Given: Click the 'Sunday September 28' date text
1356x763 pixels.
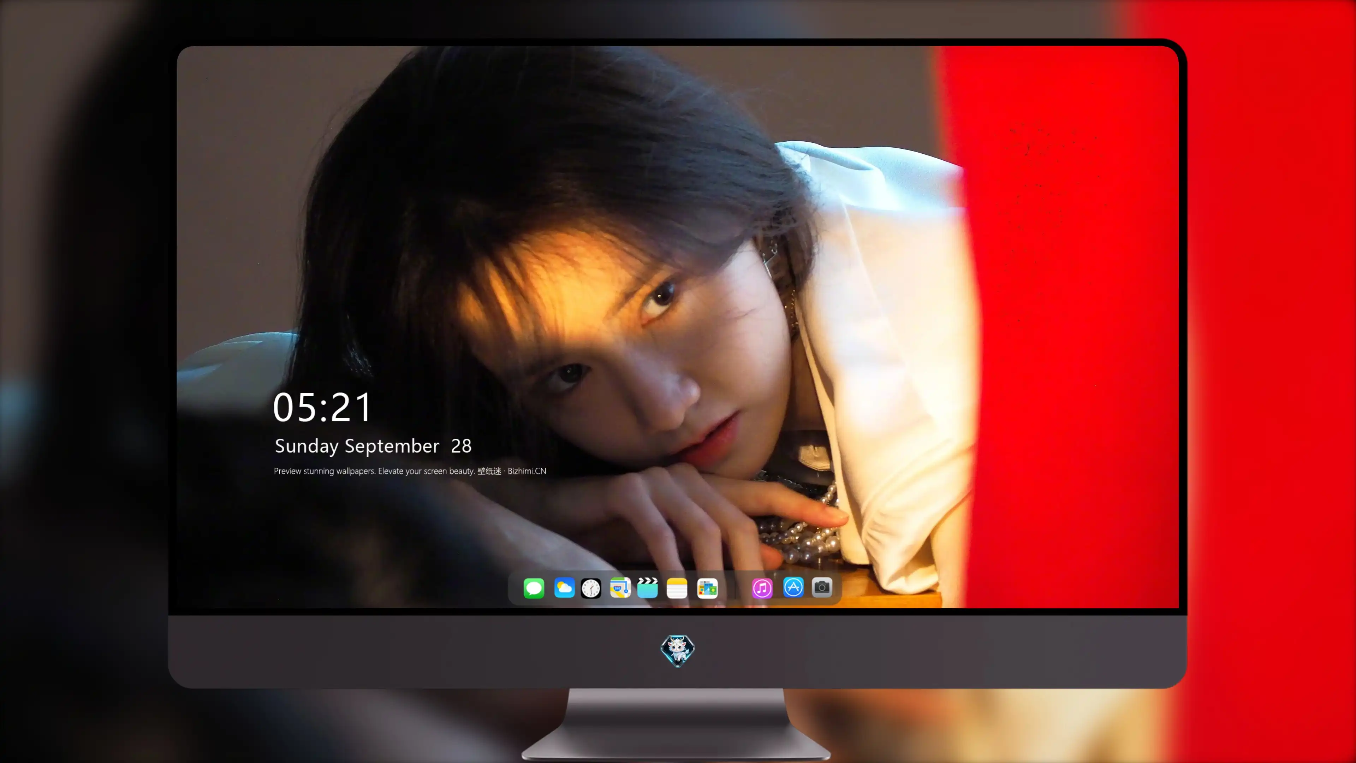Looking at the screenshot, I should [x=373, y=446].
